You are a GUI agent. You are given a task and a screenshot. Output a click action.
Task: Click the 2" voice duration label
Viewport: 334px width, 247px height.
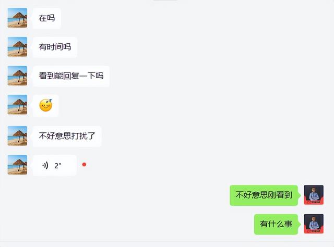coord(58,166)
